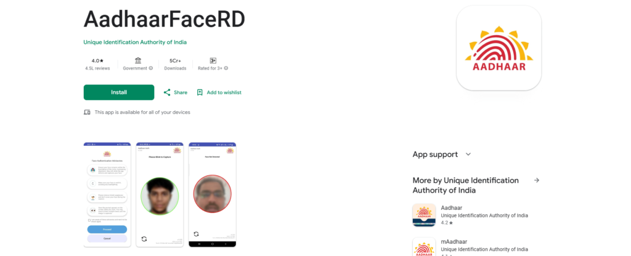631x256 pixels.
Task: Click the 4.0 star rating
Action: point(97,61)
